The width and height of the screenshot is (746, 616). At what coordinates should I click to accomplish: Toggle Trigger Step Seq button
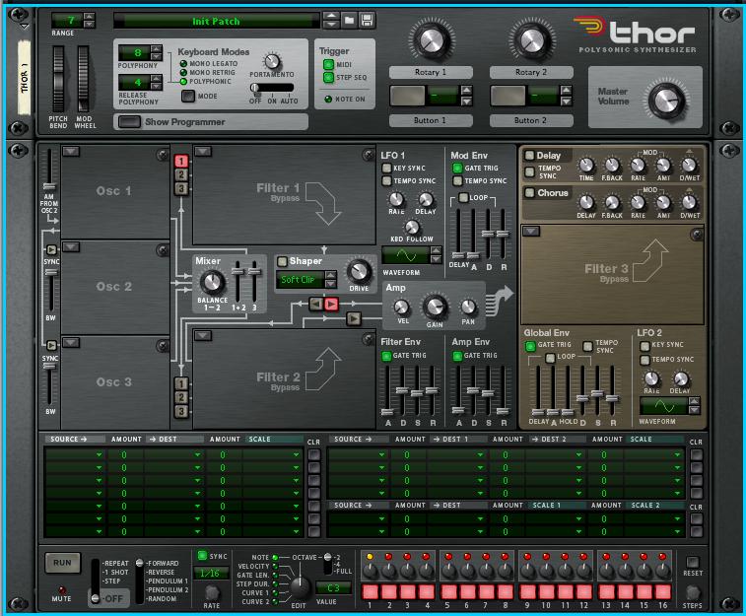[328, 77]
